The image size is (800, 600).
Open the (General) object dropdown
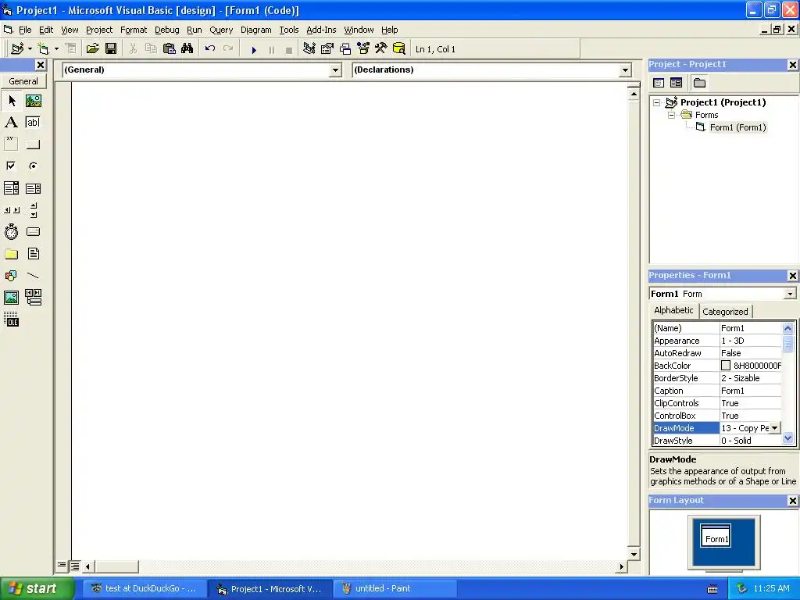(x=335, y=70)
